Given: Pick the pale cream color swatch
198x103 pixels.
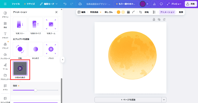Looking at the screenshot, I should 123,12.
